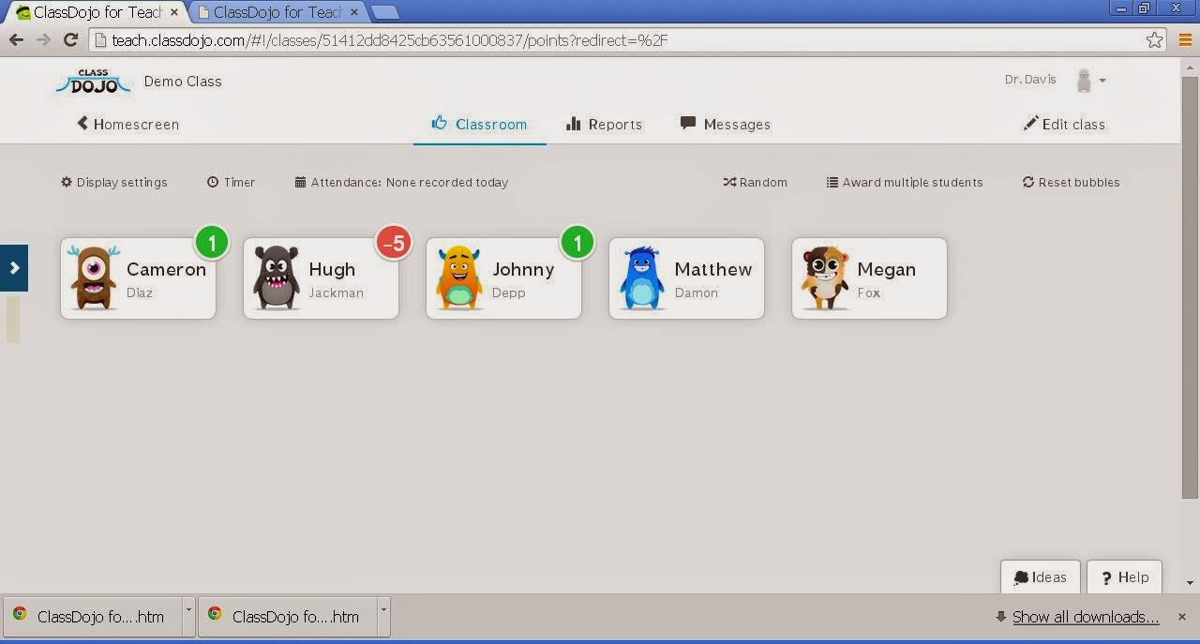
Task: Select Matthew Damon's student card
Action: click(x=686, y=277)
